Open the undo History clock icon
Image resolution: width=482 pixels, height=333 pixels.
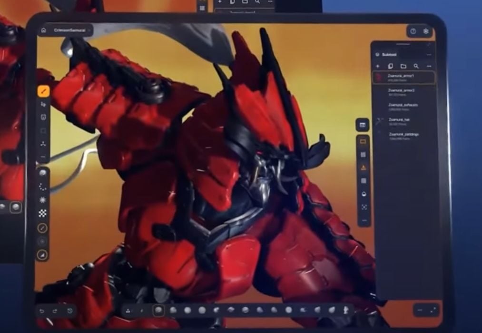click(70, 311)
